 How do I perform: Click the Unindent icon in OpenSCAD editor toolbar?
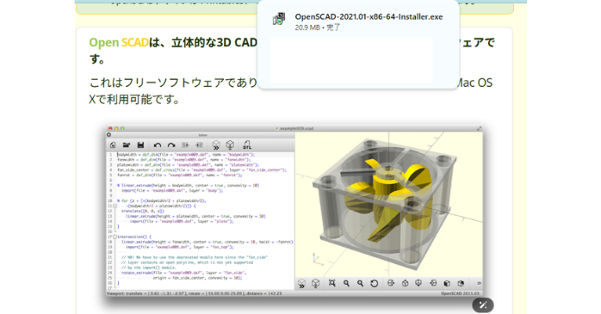click(185, 145)
